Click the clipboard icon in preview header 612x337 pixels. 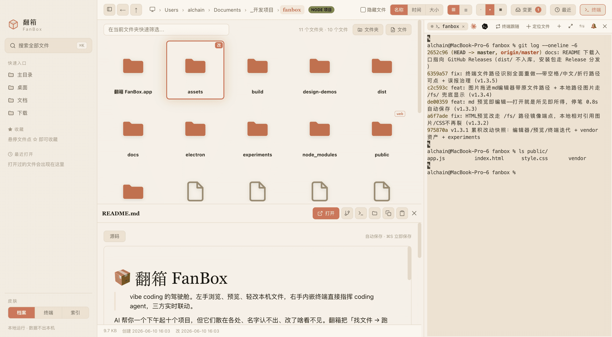402,213
